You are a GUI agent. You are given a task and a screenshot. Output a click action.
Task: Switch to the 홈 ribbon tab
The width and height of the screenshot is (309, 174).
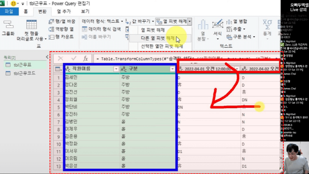tap(26, 12)
